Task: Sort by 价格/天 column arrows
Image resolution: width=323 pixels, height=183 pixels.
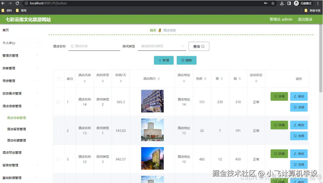Action: pyautogui.click(x=121, y=81)
